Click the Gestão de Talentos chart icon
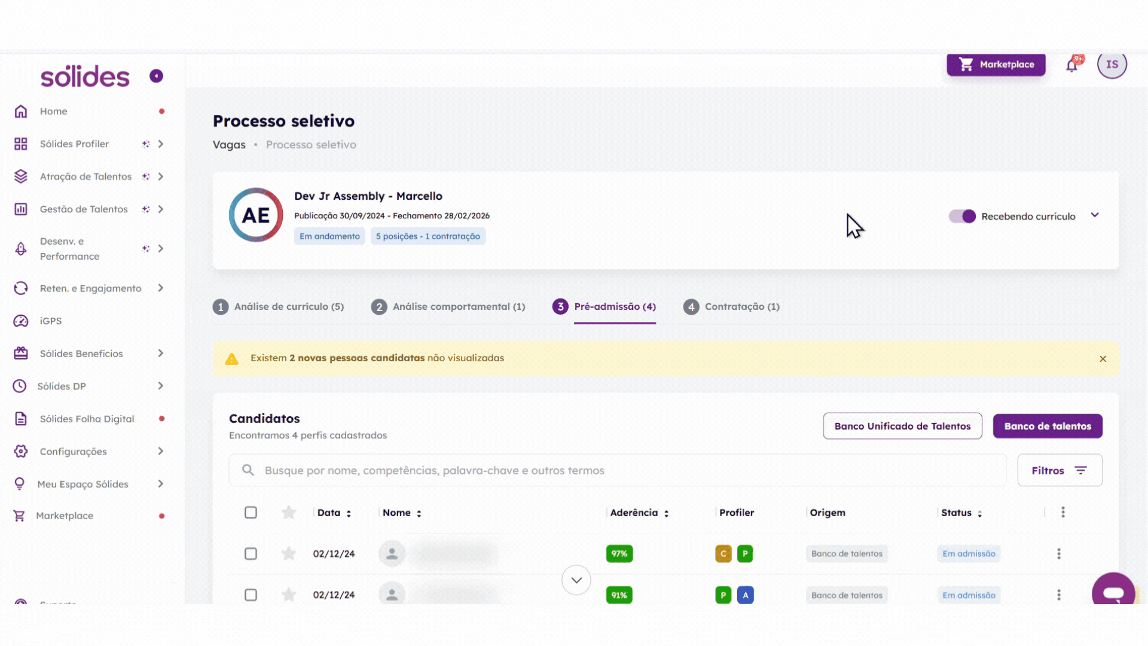The height and width of the screenshot is (646, 1148). (21, 209)
